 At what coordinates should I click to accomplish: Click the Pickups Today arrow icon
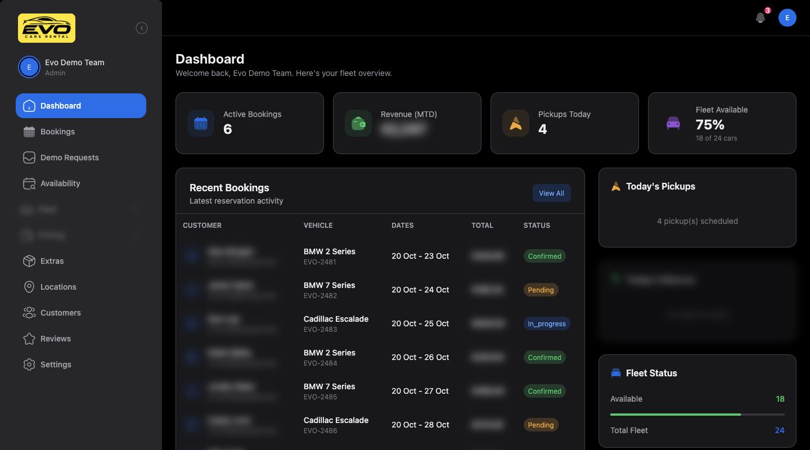tap(516, 123)
